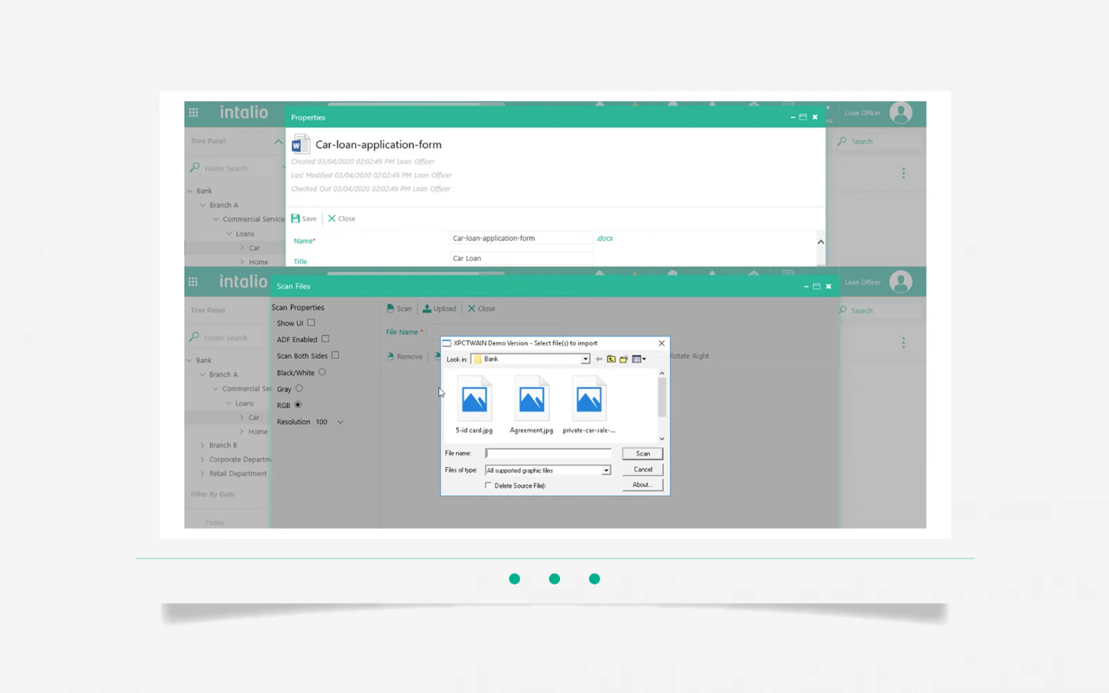Maximize the Properties window

click(x=803, y=117)
